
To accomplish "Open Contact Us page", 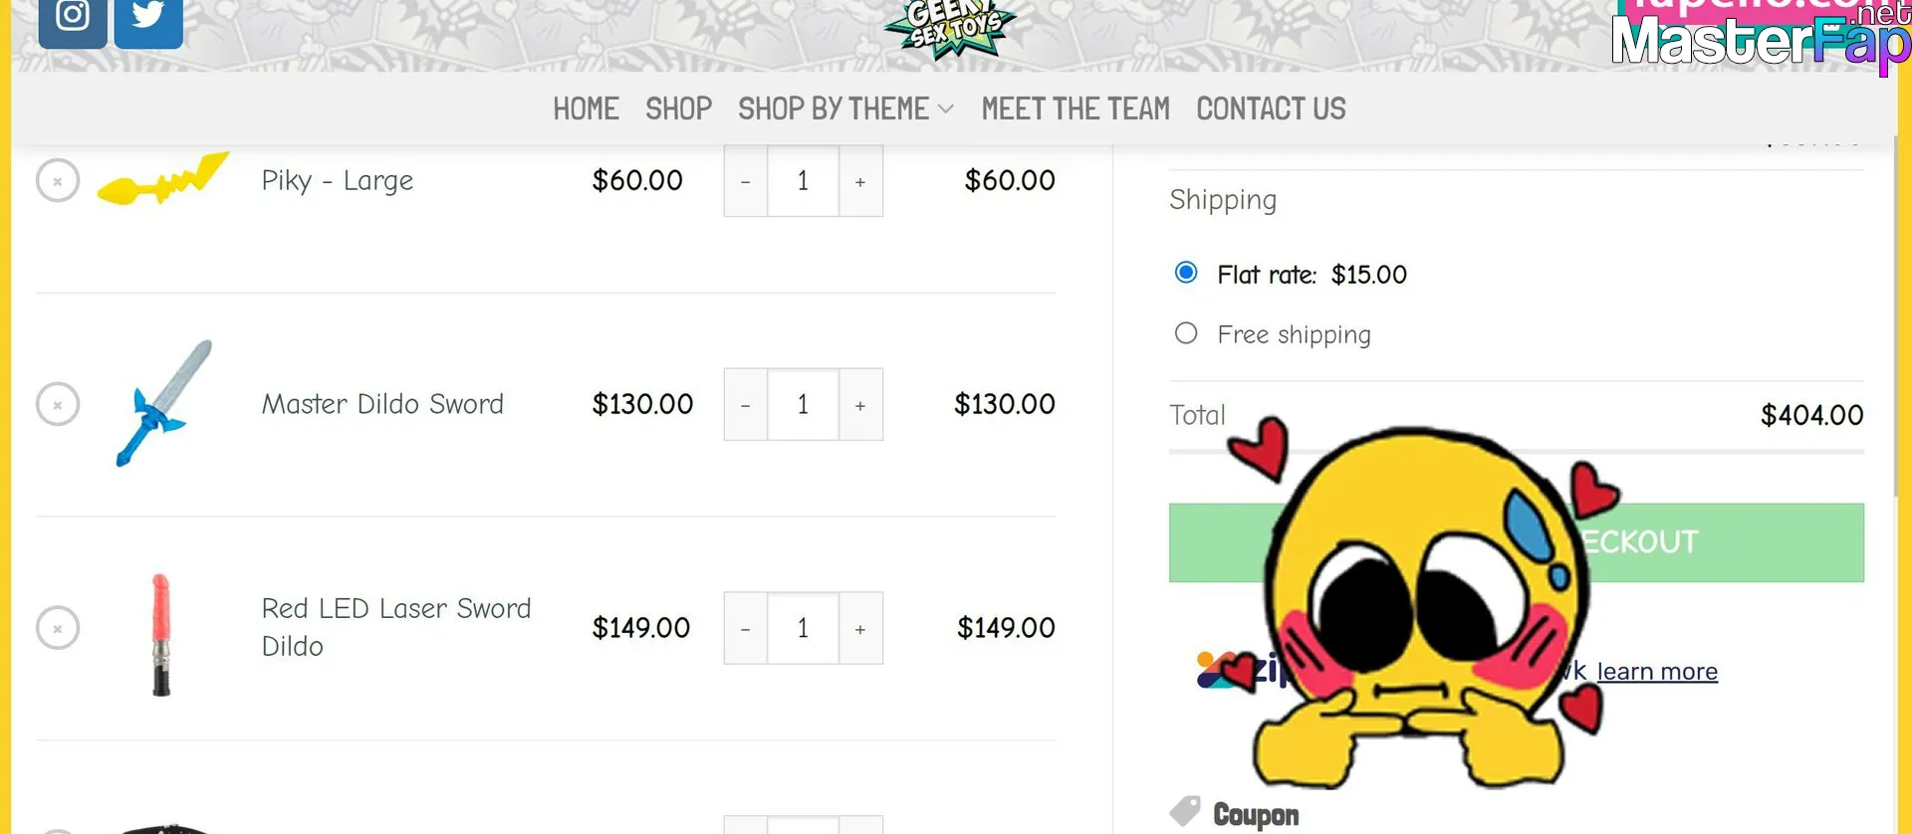I will click(x=1271, y=108).
